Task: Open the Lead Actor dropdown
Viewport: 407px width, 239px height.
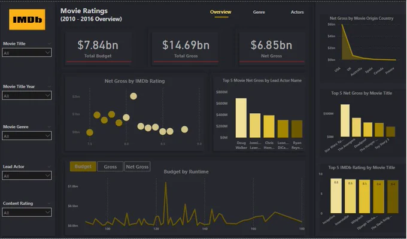Action: click(27, 176)
